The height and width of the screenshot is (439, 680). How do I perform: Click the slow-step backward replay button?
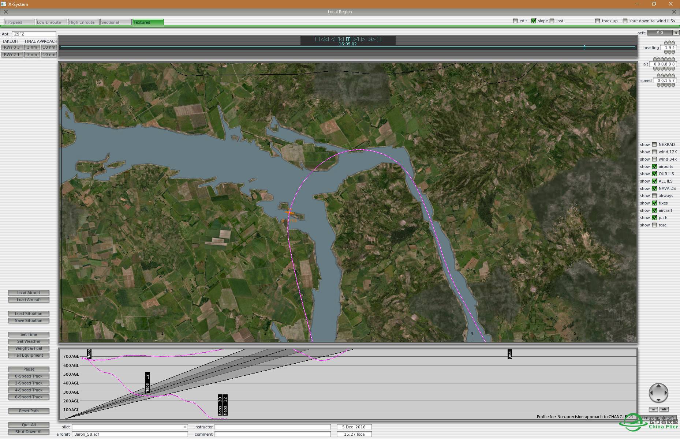click(340, 39)
